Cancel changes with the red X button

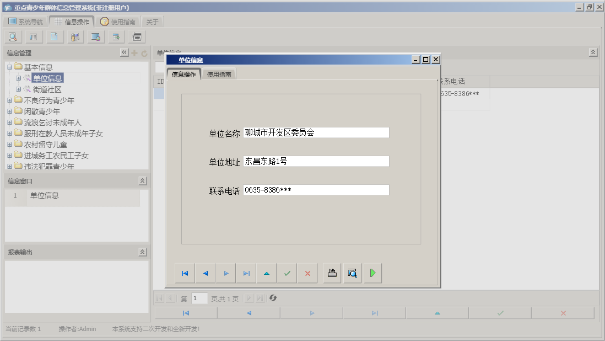[x=307, y=273]
